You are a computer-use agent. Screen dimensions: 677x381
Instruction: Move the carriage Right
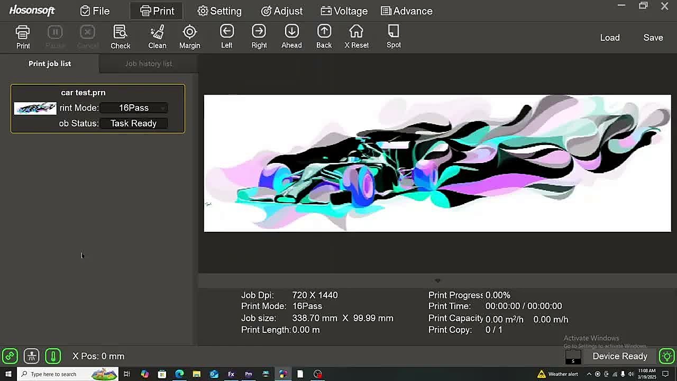259,37
